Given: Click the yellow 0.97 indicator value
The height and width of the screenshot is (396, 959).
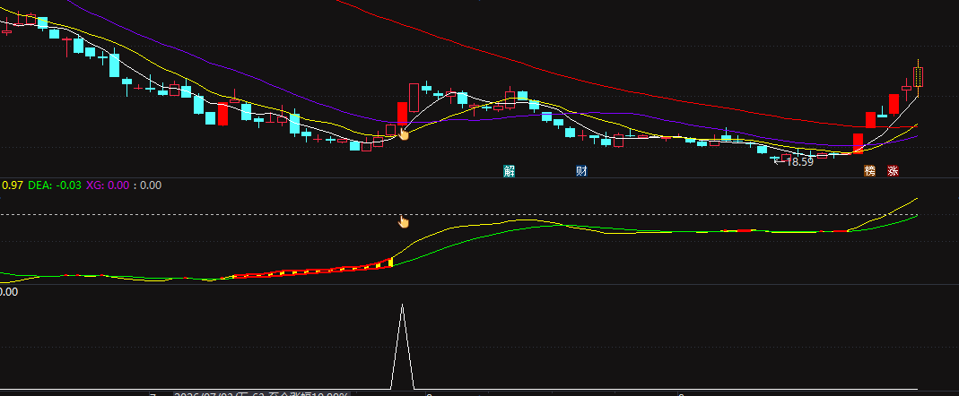Looking at the screenshot, I should pyautogui.click(x=12, y=185).
